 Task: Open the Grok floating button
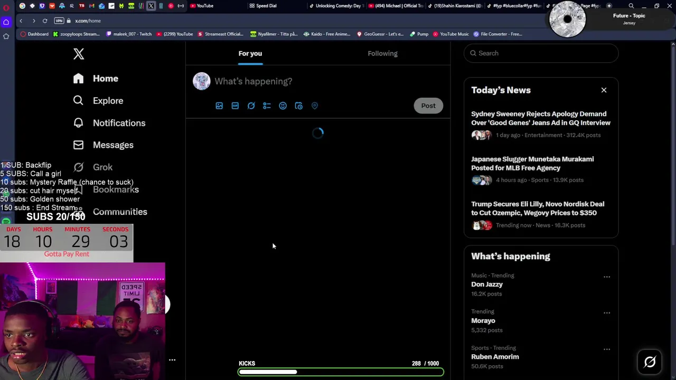(650, 362)
